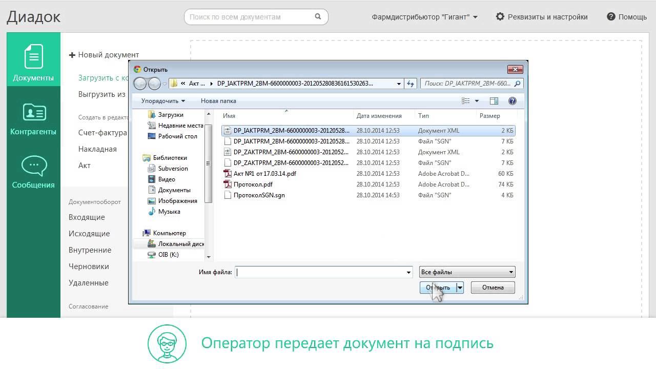Click Новая папка in the dialog toolbar
Screen dimensions: 656x369
[218, 101]
